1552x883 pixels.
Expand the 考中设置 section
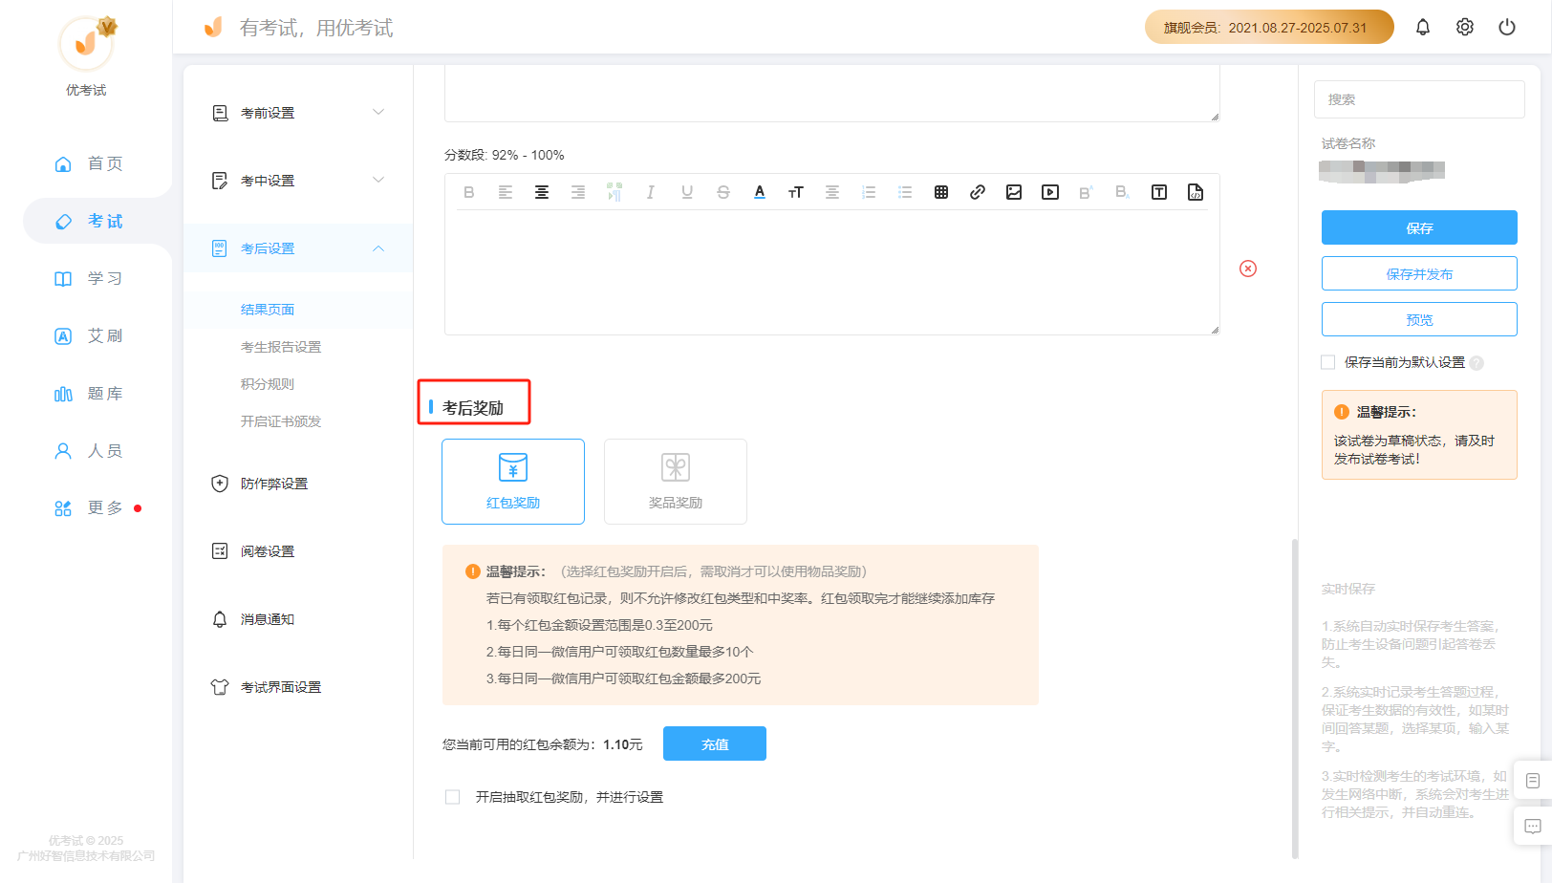(x=298, y=181)
